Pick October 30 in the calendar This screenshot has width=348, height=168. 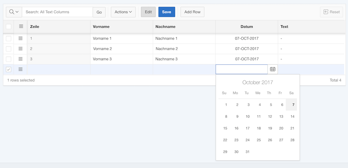point(235,152)
